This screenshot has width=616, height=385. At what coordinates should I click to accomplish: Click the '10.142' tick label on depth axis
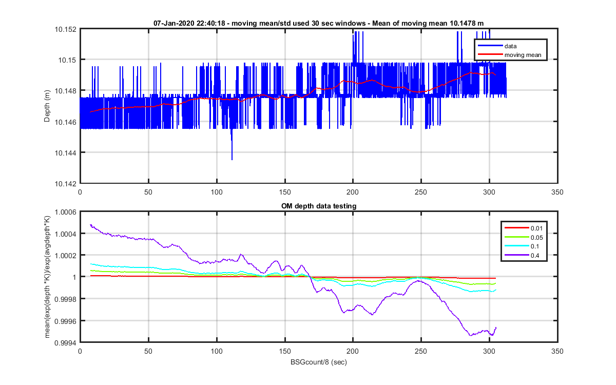click(66, 183)
